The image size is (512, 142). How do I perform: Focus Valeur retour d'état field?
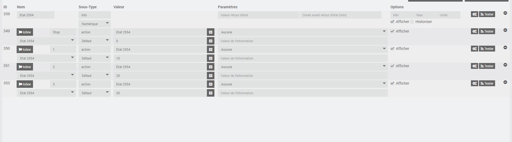point(258,15)
